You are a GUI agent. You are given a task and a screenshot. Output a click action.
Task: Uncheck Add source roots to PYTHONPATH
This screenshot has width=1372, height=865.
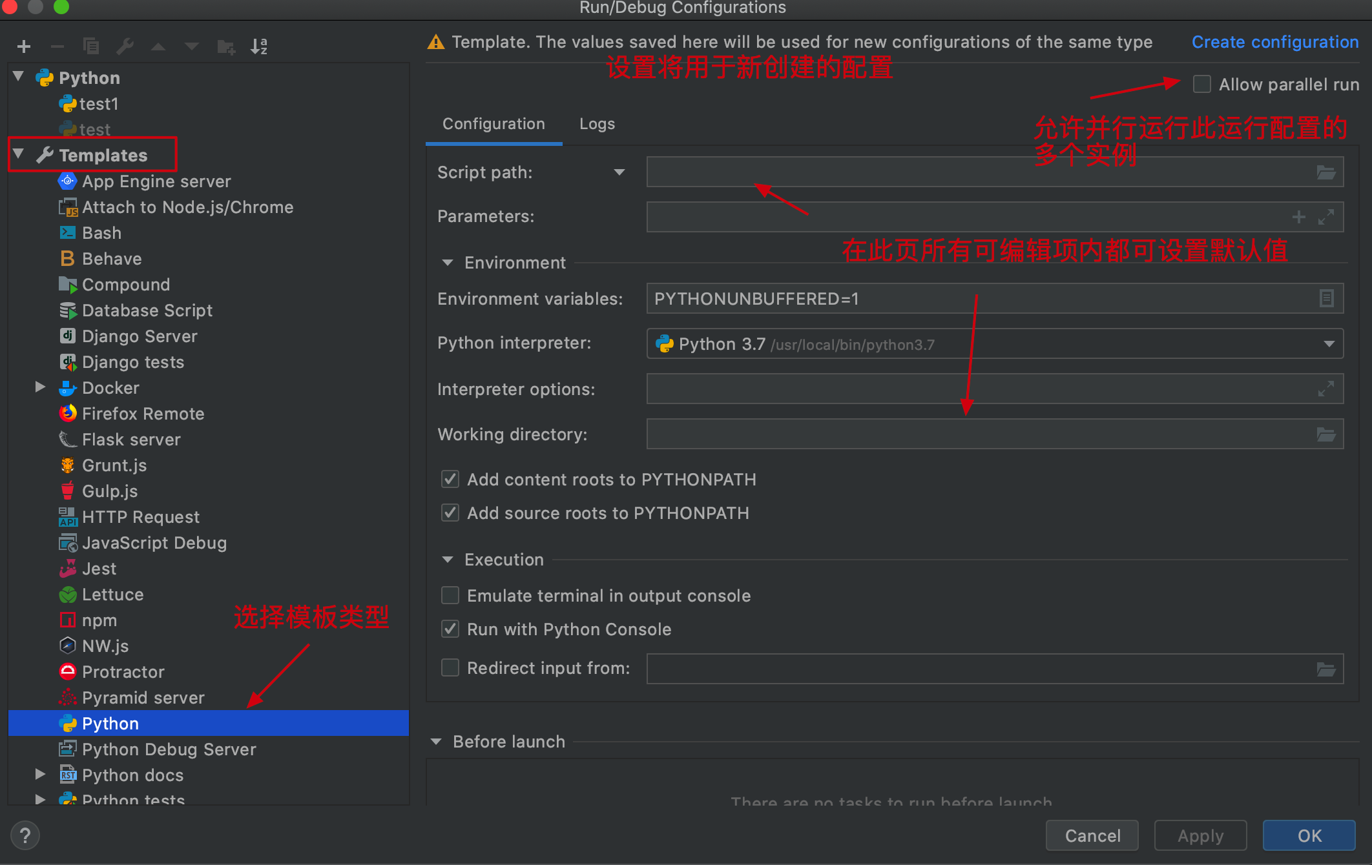click(450, 513)
